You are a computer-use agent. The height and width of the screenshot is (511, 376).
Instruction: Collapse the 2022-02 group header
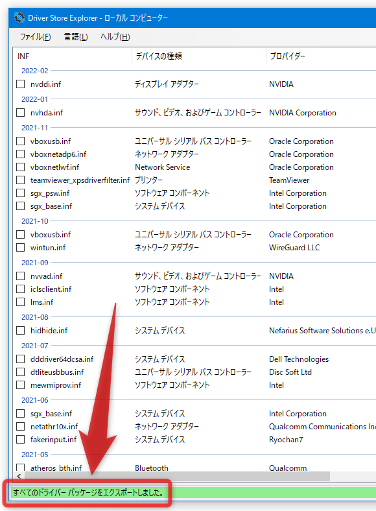tap(34, 71)
